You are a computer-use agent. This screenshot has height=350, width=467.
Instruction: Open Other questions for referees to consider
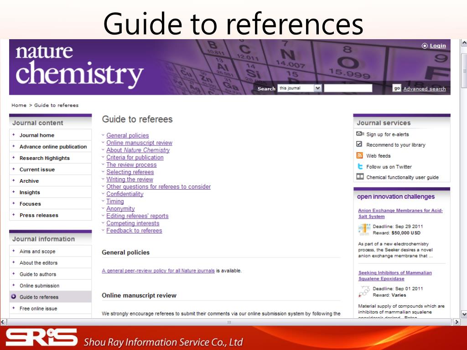tap(158, 186)
